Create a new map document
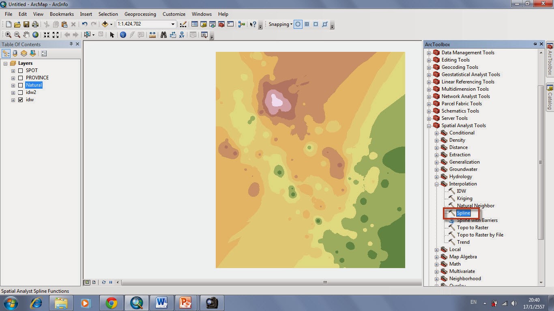The width and height of the screenshot is (554, 311). [x=9, y=24]
